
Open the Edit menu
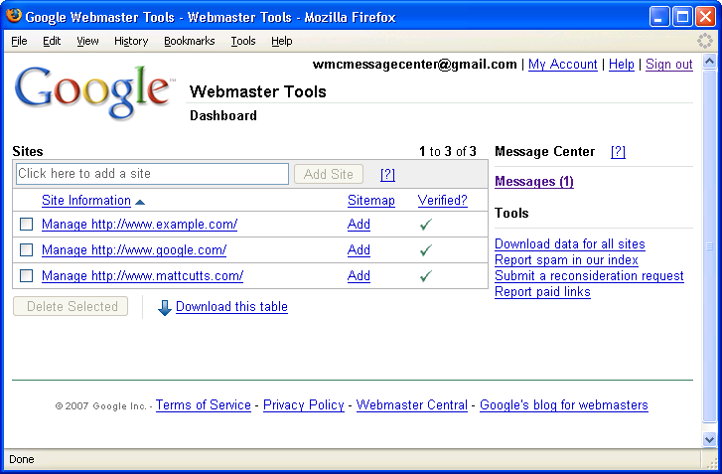coord(52,41)
